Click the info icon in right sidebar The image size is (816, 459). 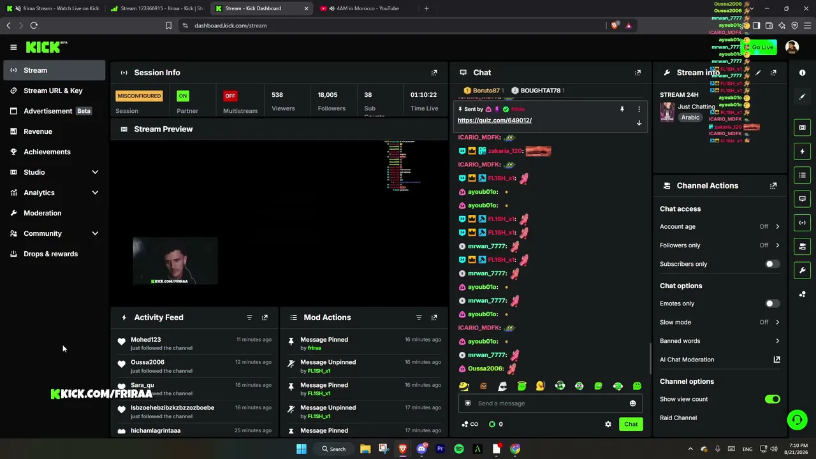[x=802, y=73]
